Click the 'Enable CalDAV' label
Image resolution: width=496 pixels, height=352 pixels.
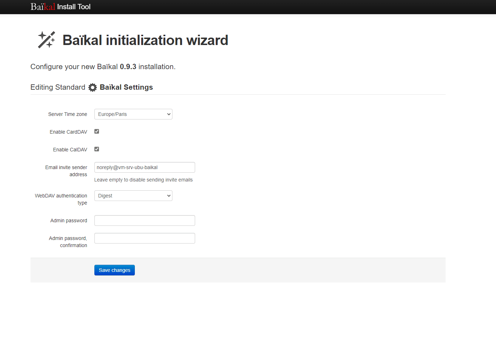click(x=70, y=150)
